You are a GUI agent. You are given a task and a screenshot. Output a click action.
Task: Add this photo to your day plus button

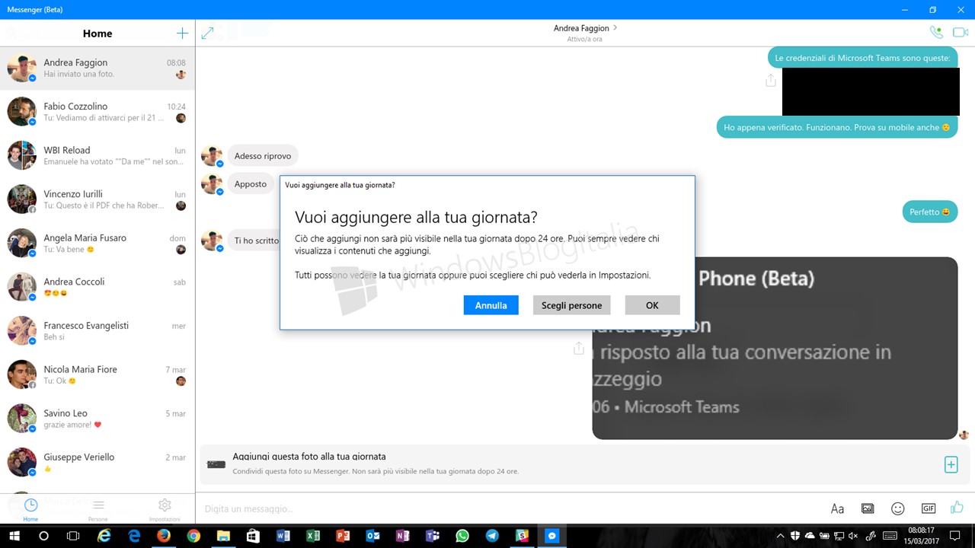tap(951, 464)
